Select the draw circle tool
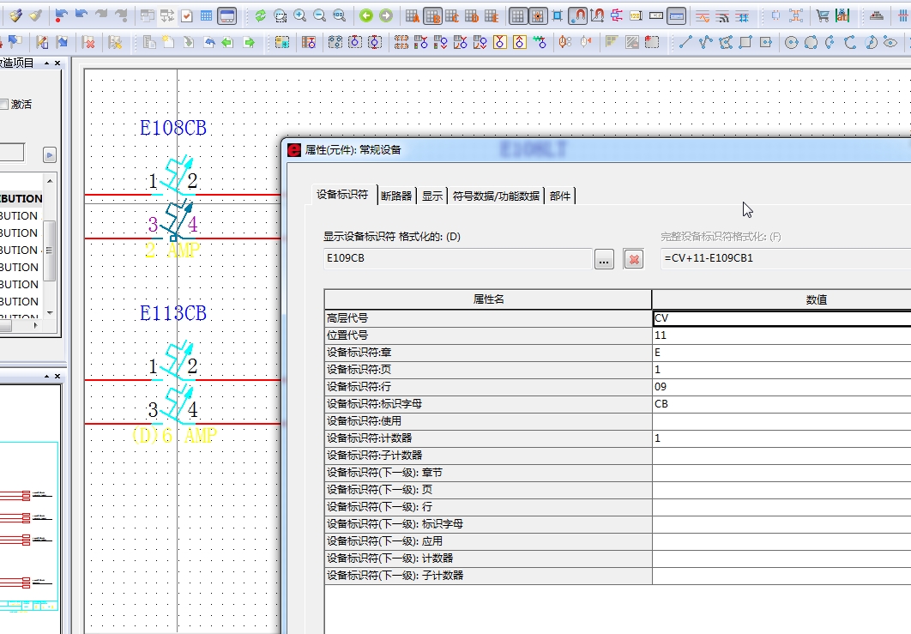Image resolution: width=911 pixels, height=634 pixels. click(790, 42)
